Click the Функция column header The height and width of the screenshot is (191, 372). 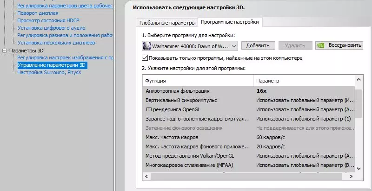click(x=198, y=81)
